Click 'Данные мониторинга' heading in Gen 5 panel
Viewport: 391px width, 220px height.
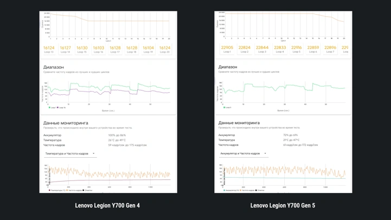point(239,123)
